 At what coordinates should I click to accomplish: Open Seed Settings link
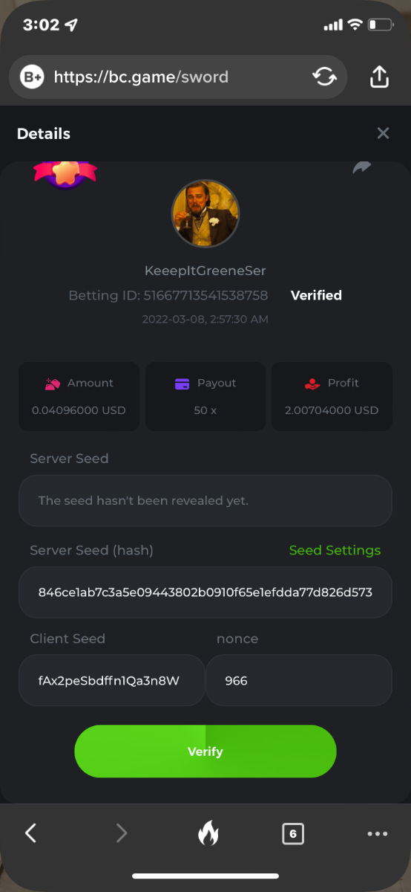(x=335, y=550)
